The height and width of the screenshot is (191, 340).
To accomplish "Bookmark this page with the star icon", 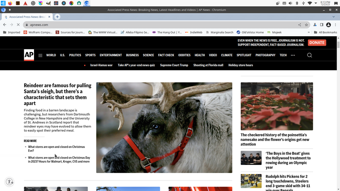I will pos(306,25).
